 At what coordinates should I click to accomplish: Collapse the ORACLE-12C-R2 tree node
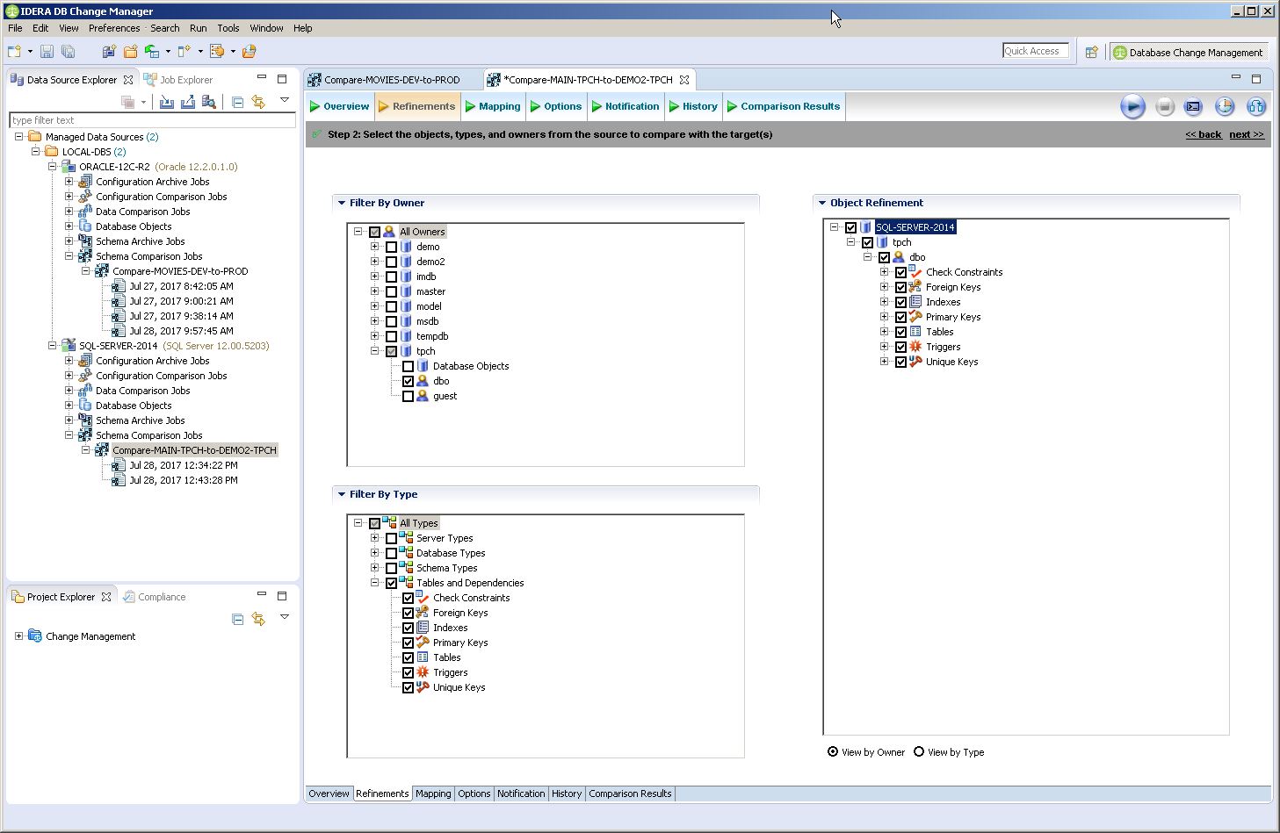53,166
